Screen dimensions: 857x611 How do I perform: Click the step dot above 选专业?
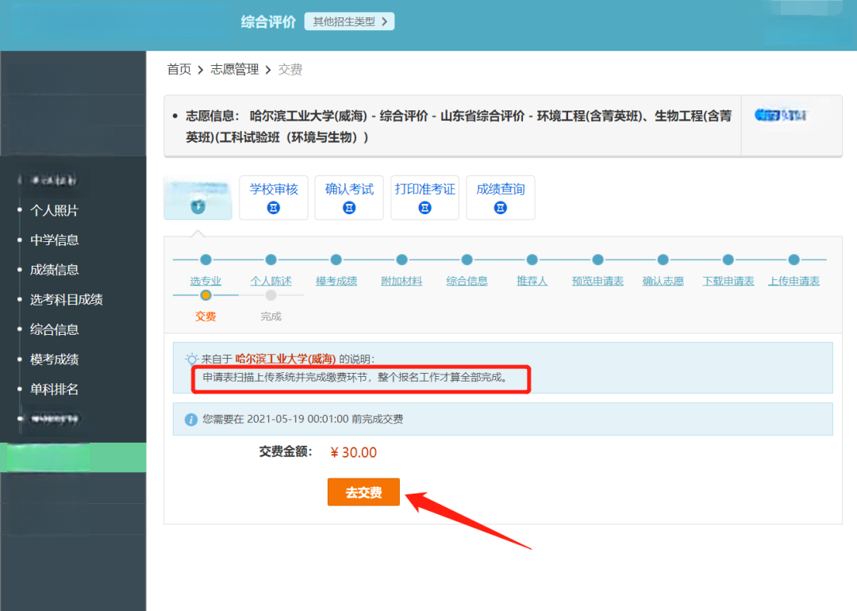pos(206,259)
